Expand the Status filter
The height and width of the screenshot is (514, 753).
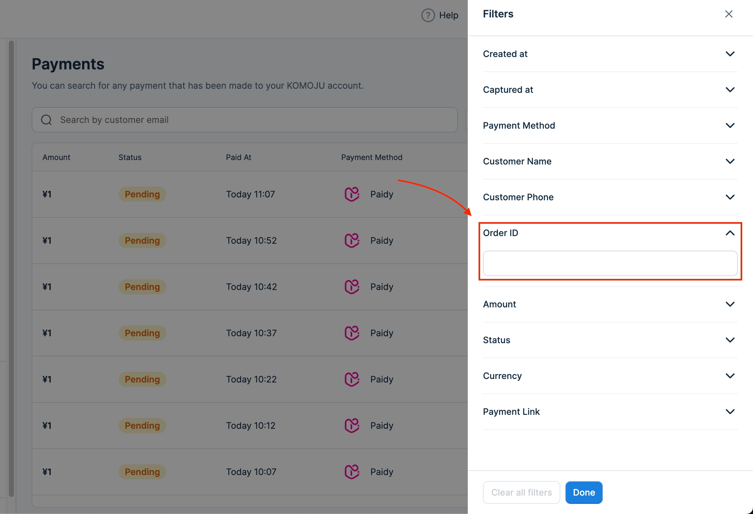pos(730,340)
